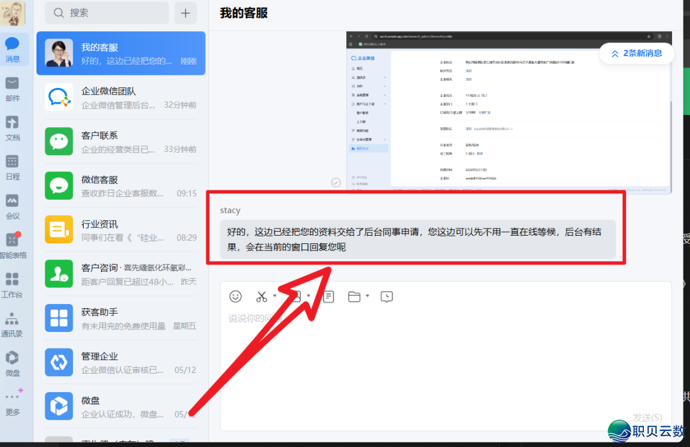
Task: Jump to 2条新消息 new messages
Action: tap(636, 53)
